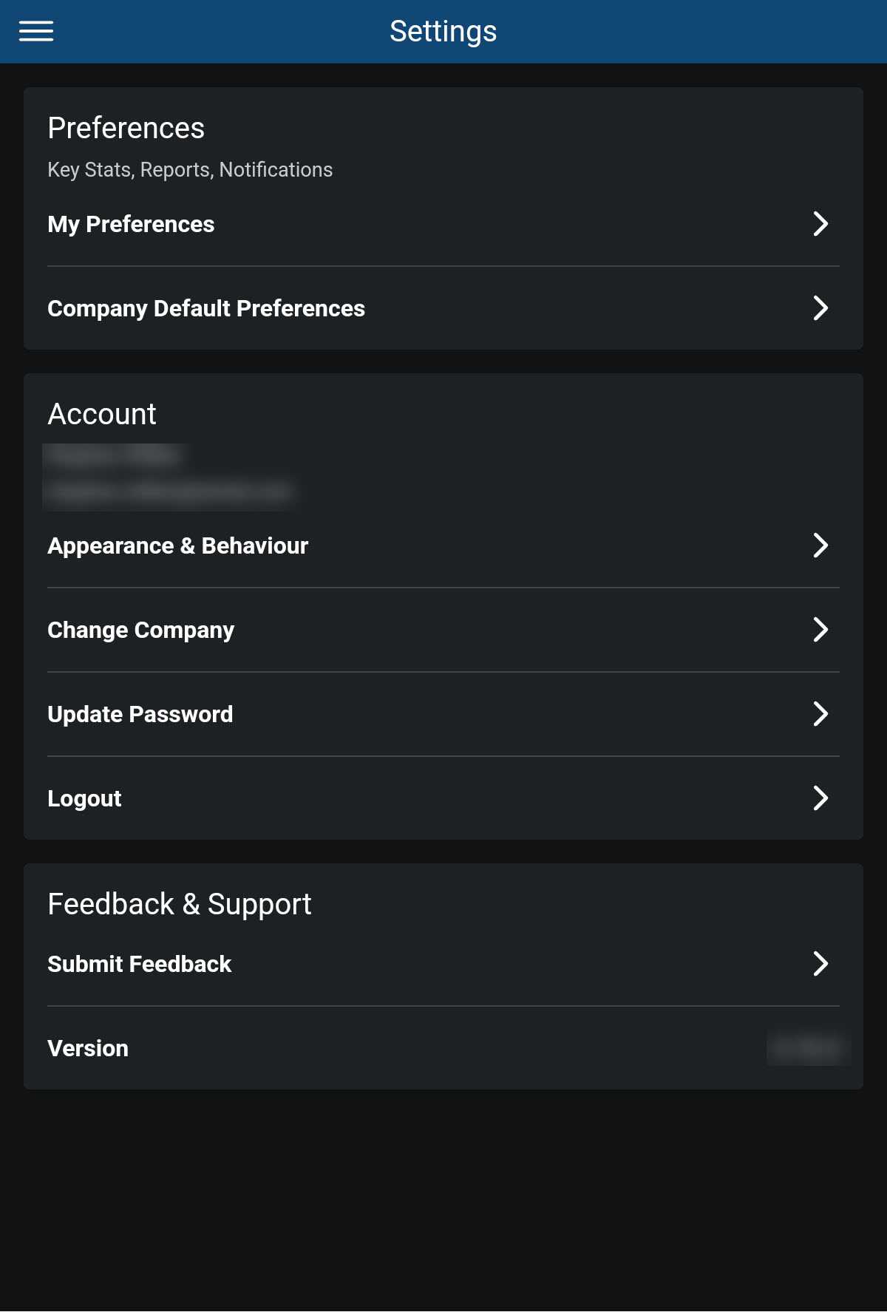Viewport: 887px width, 1312px height.
Task: Expand Change Company via its chevron
Action: [822, 630]
